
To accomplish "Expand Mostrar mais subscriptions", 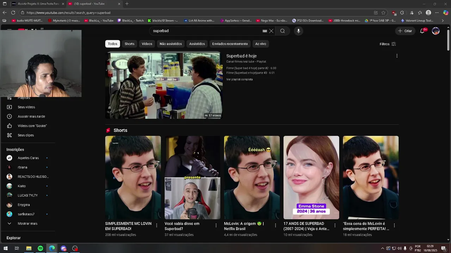I will click(x=27, y=223).
